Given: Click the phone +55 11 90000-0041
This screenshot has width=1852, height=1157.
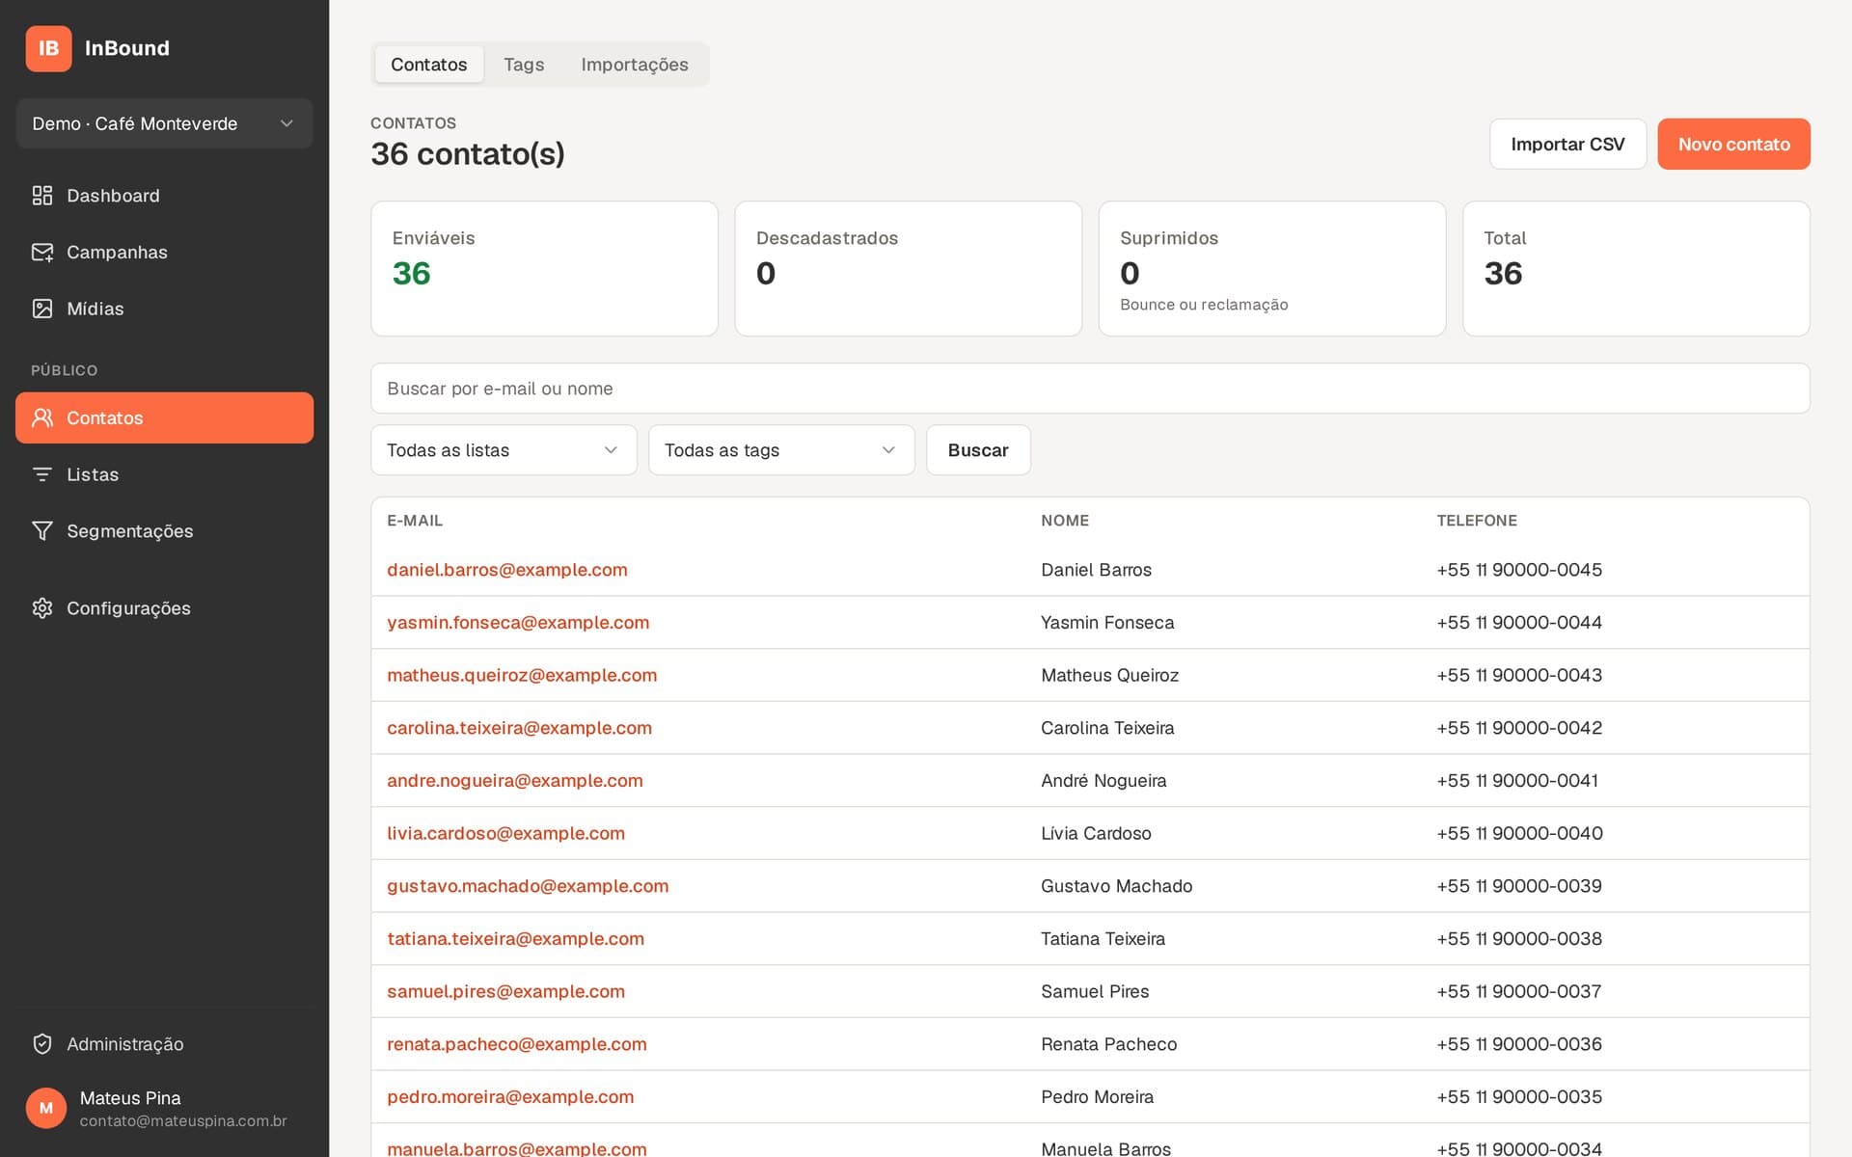Looking at the screenshot, I should pos(1517,781).
